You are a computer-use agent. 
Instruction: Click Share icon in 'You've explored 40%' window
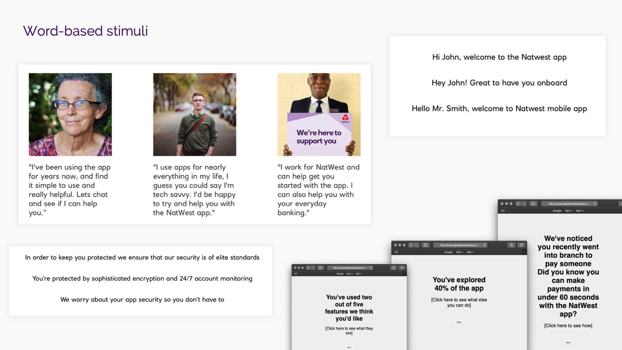tap(512, 245)
